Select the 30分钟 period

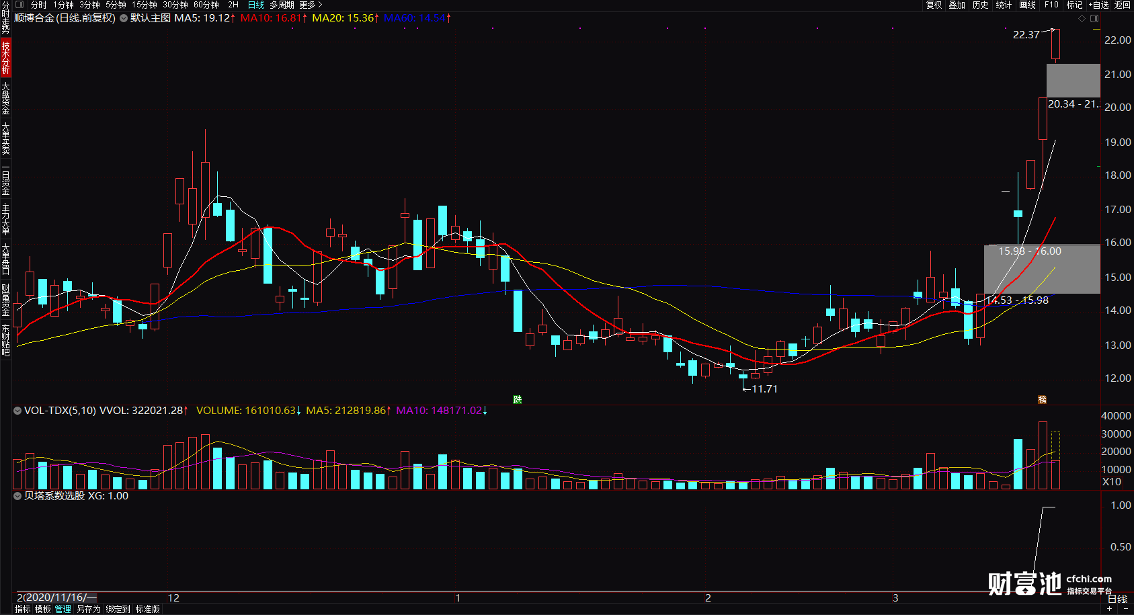click(x=175, y=5)
